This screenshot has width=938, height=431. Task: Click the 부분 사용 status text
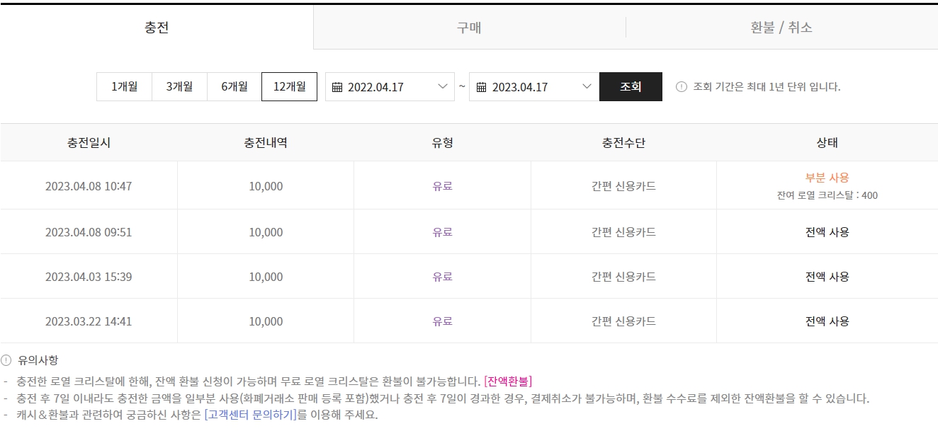[x=827, y=178]
